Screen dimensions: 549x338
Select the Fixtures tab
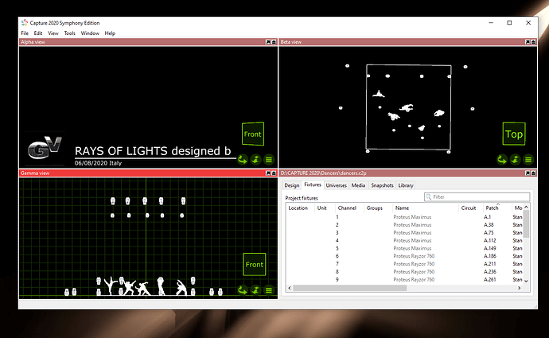pos(313,185)
